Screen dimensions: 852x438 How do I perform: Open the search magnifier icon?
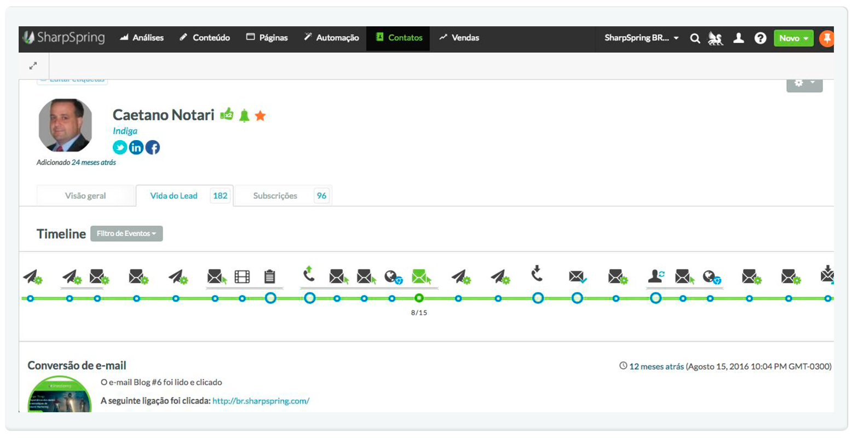click(695, 38)
